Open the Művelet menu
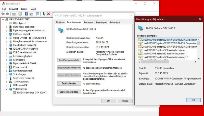The image size is (204, 116). 14,9
